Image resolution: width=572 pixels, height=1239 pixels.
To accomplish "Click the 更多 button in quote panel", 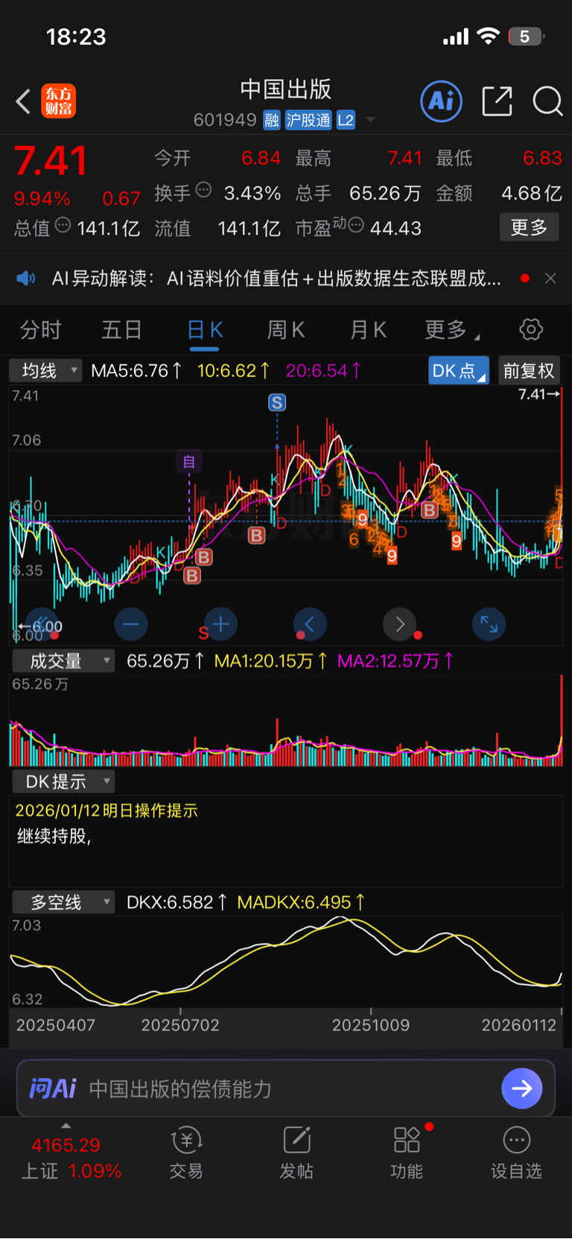I will click(x=529, y=227).
